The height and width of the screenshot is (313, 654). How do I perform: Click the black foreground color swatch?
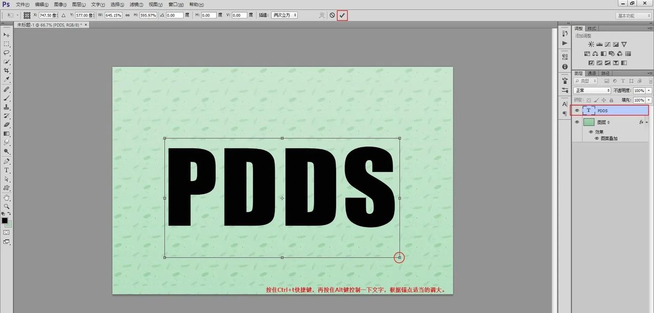[5, 220]
